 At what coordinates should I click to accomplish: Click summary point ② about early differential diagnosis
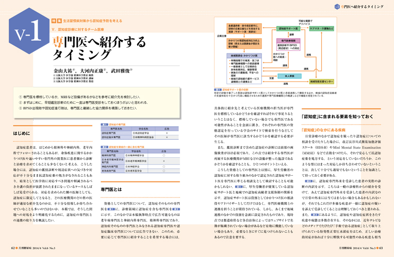pos(84,102)
